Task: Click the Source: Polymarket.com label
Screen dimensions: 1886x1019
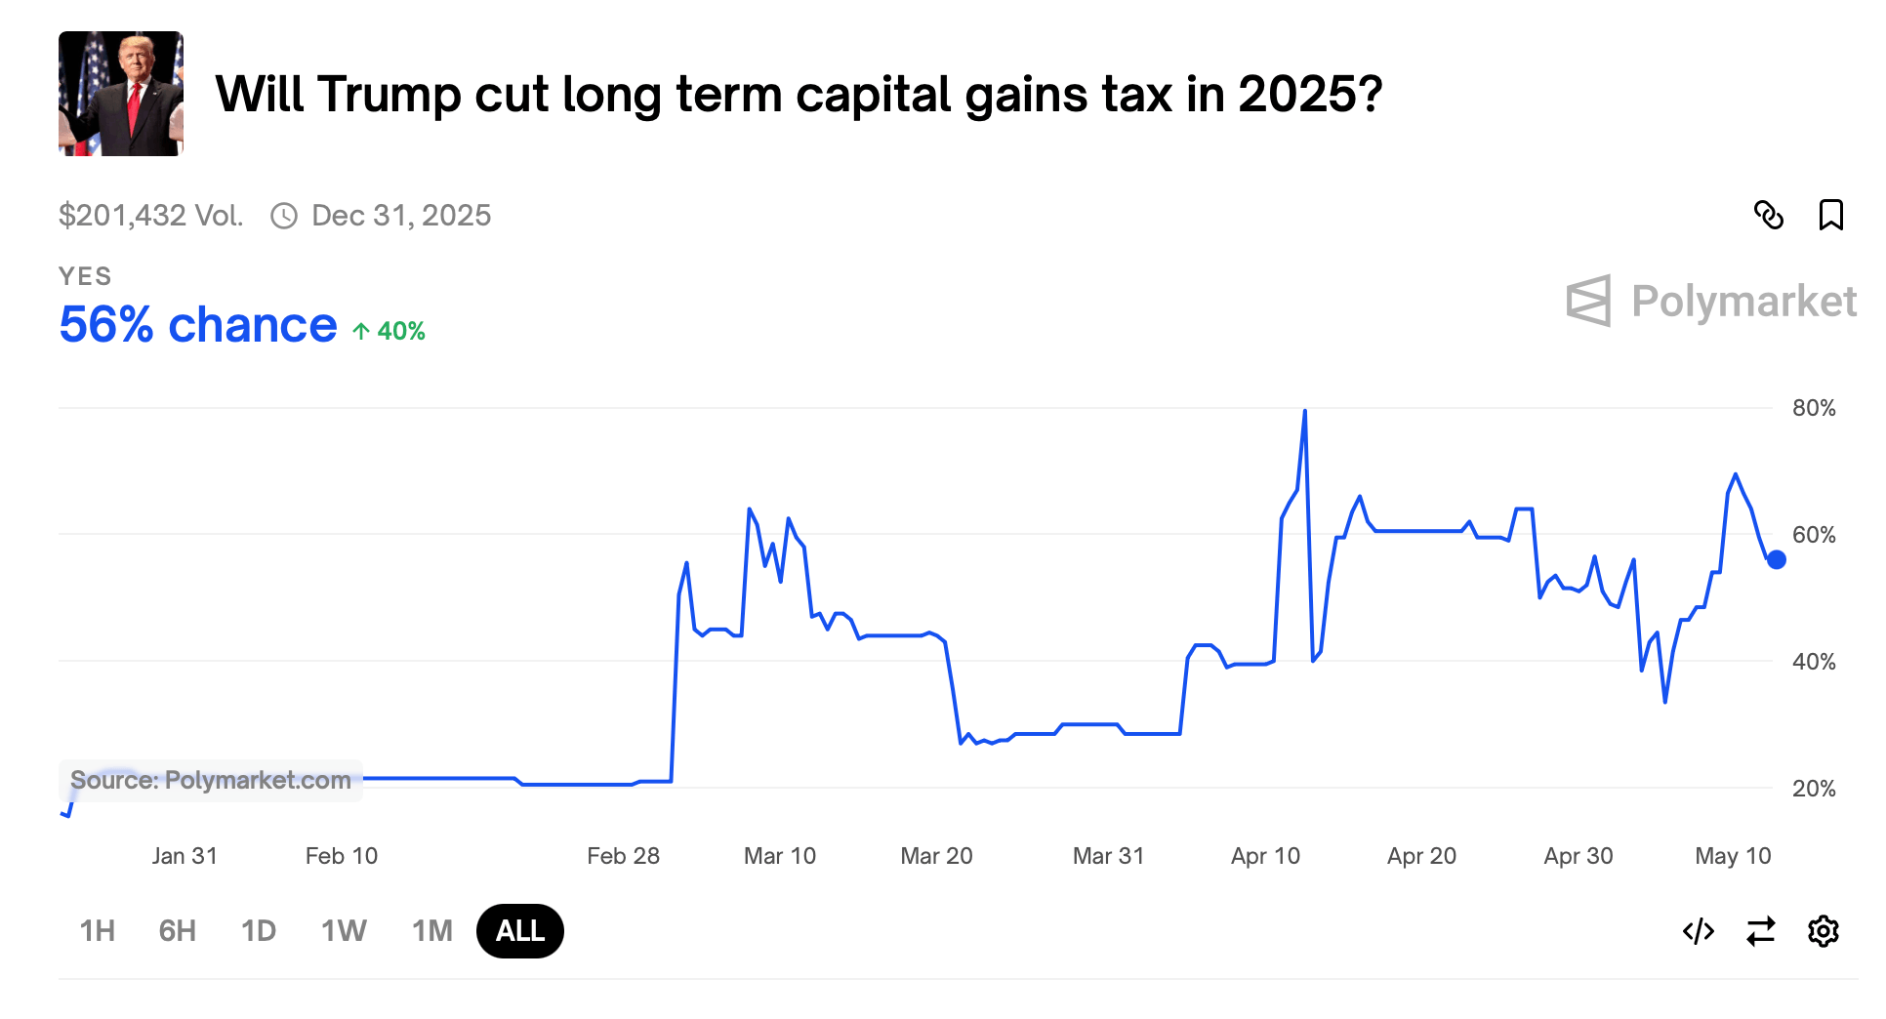Action: click(211, 780)
